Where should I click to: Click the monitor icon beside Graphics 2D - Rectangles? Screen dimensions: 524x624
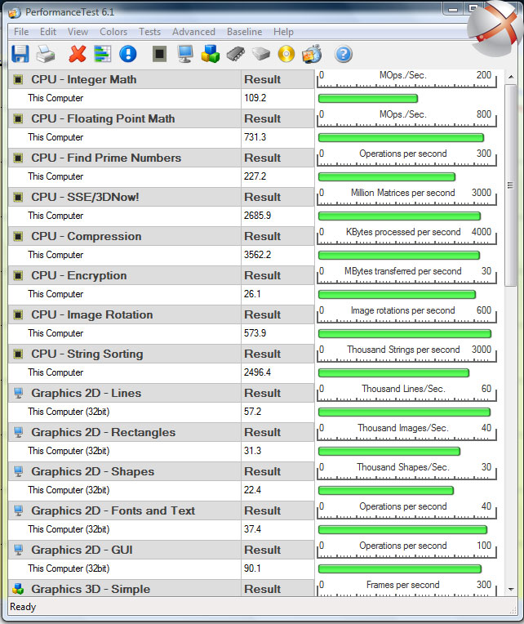[x=18, y=432]
